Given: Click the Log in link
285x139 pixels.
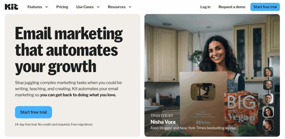Looking at the screenshot, I should point(205,7).
